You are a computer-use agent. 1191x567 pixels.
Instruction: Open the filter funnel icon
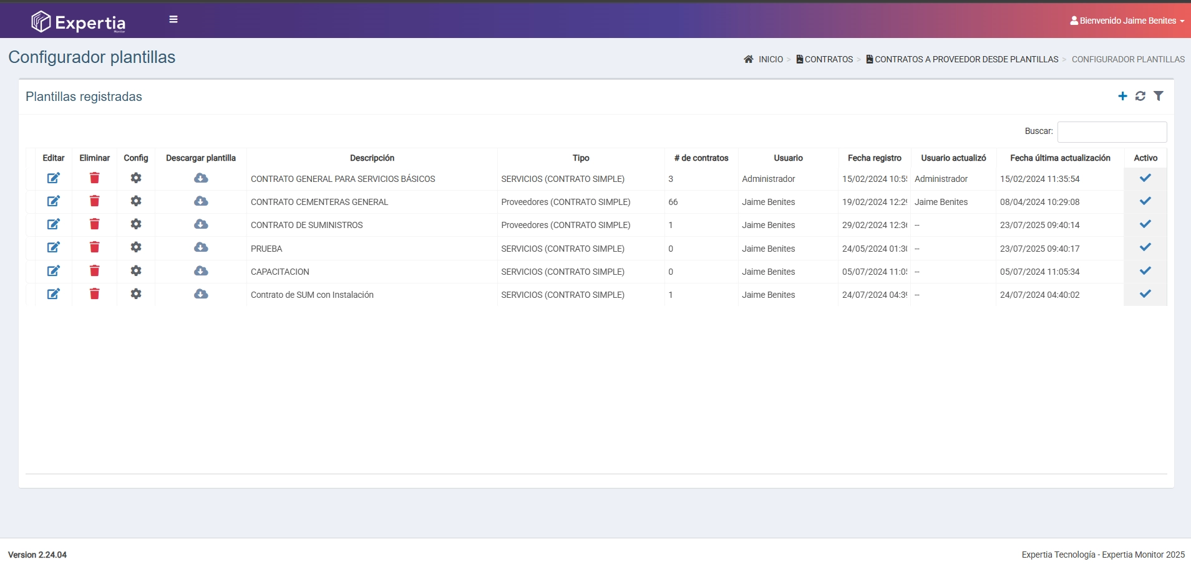click(x=1159, y=96)
